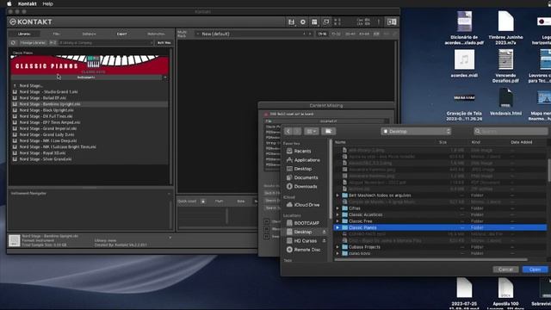Select Nord Stage - Grand Imperial.nki
551x310 pixels.
click(48, 128)
